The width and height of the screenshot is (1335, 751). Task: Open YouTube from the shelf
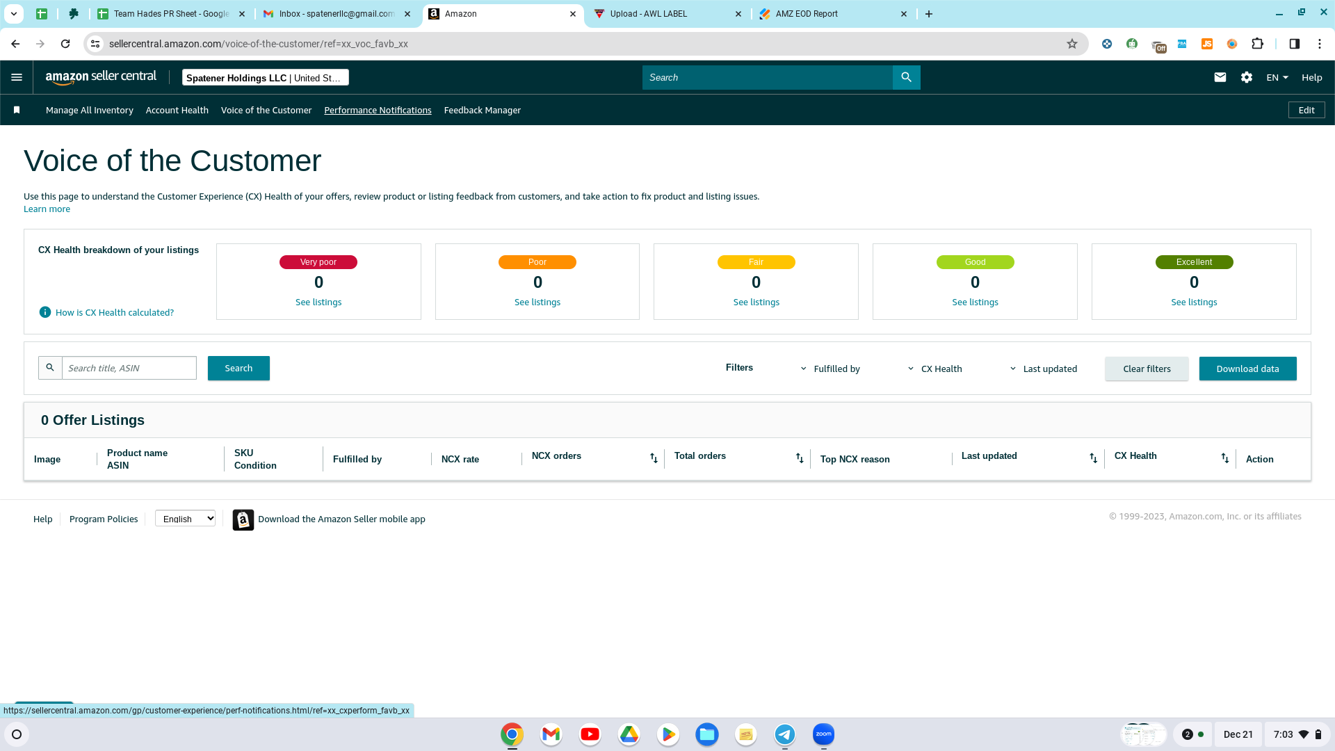click(590, 734)
